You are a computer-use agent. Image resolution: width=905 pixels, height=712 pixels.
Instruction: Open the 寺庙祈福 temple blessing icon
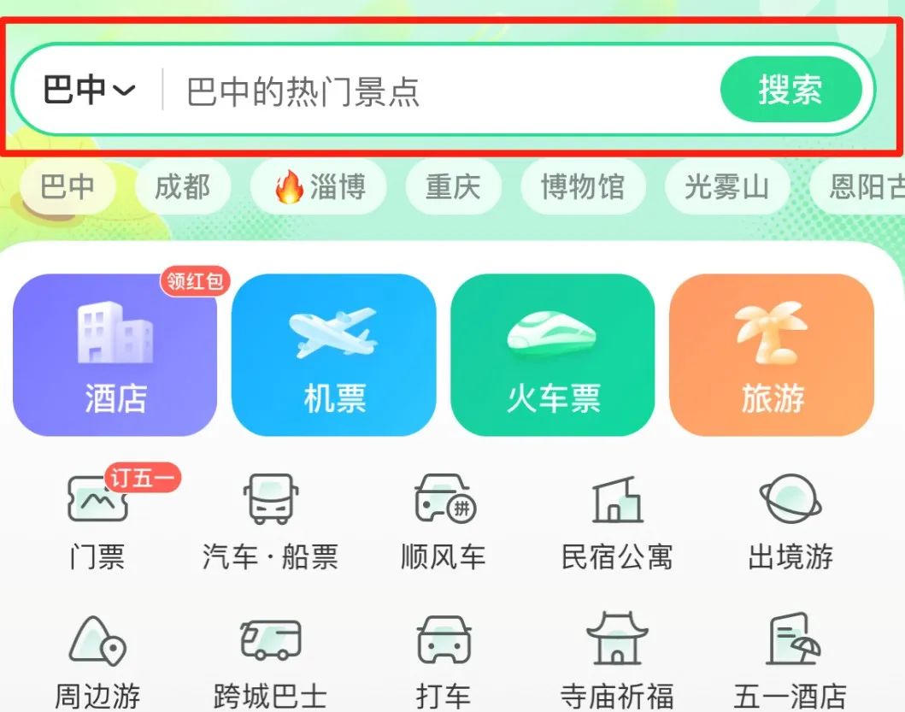coord(617,662)
